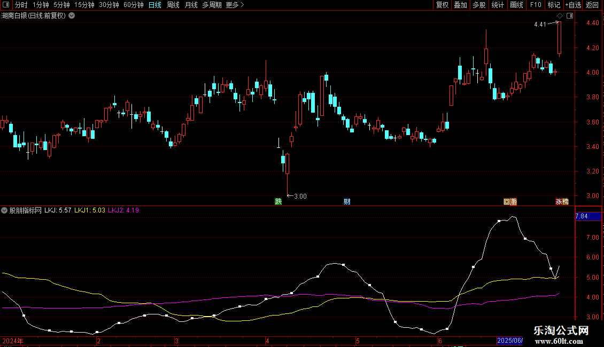This screenshot has height=347, width=604.
Task: Click the blue 财 event marker
Action: click(347, 202)
